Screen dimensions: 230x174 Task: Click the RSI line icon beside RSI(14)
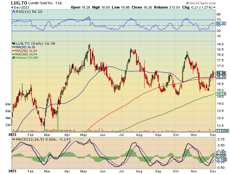(x=14, y=11)
